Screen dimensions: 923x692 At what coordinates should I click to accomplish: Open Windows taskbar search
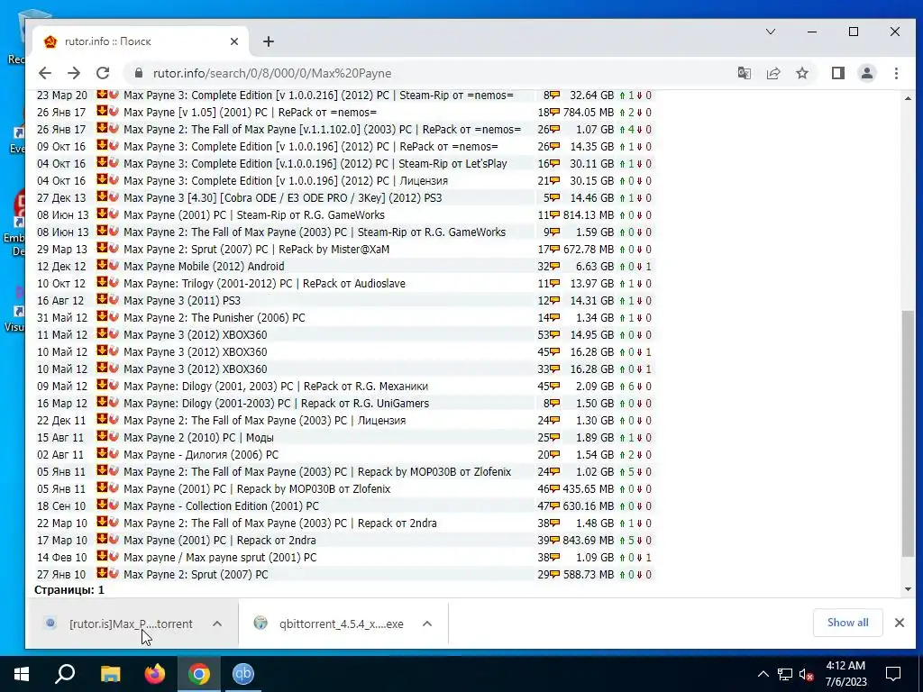point(65,674)
